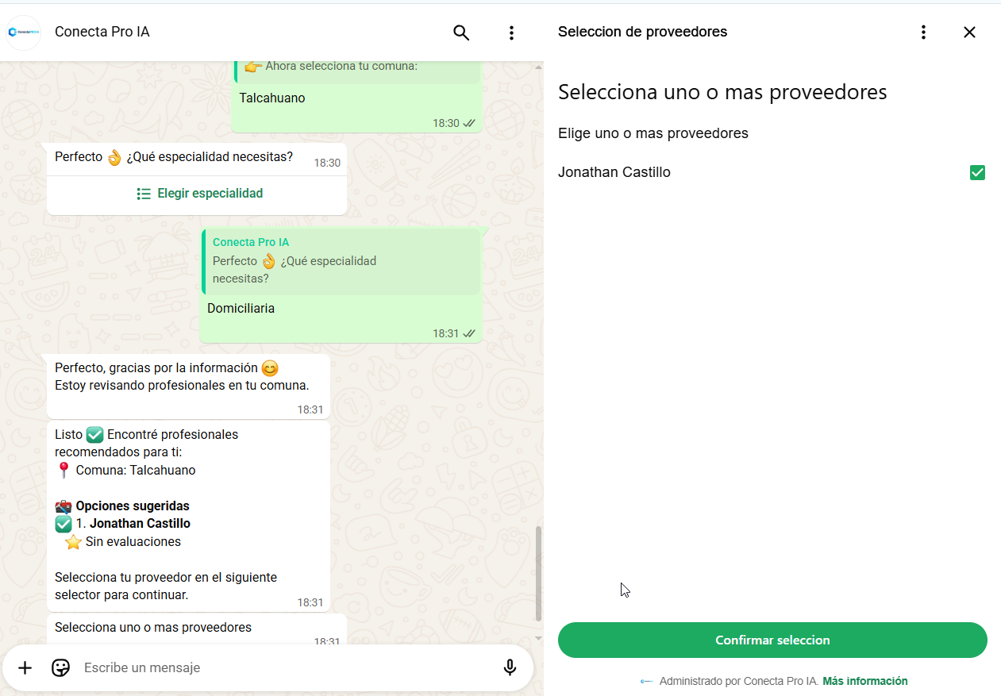
Task: Click the quoted comuna reply above Talcahuano
Action: 357,70
